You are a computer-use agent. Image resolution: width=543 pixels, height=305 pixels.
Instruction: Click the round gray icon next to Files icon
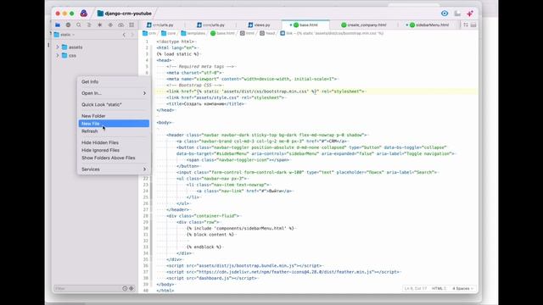coord(68,25)
